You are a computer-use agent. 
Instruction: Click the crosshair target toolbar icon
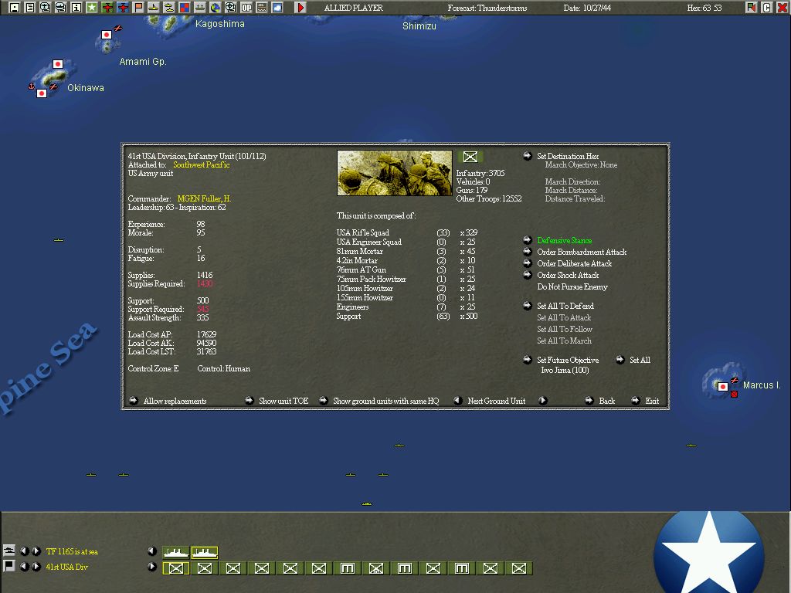(x=230, y=8)
